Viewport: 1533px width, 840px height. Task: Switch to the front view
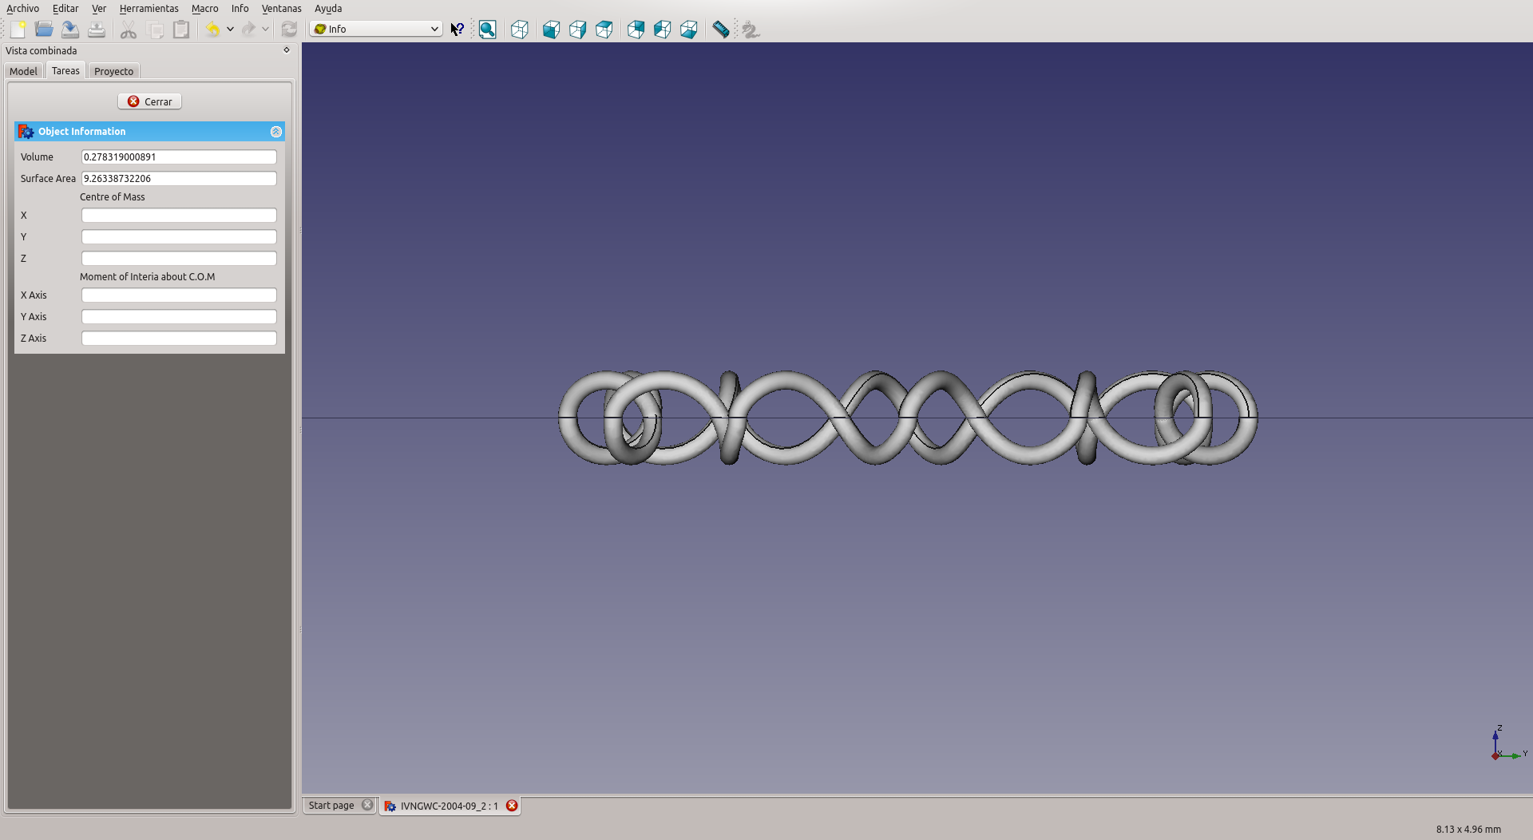(551, 30)
